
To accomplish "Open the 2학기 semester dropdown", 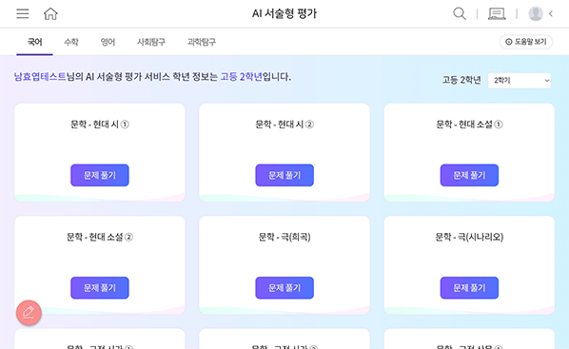I will 520,81.
